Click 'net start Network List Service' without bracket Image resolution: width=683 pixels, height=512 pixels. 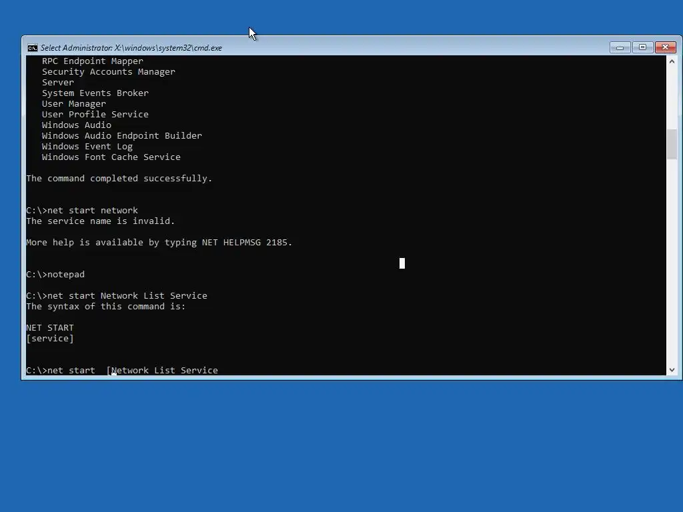click(x=116, y=295)
